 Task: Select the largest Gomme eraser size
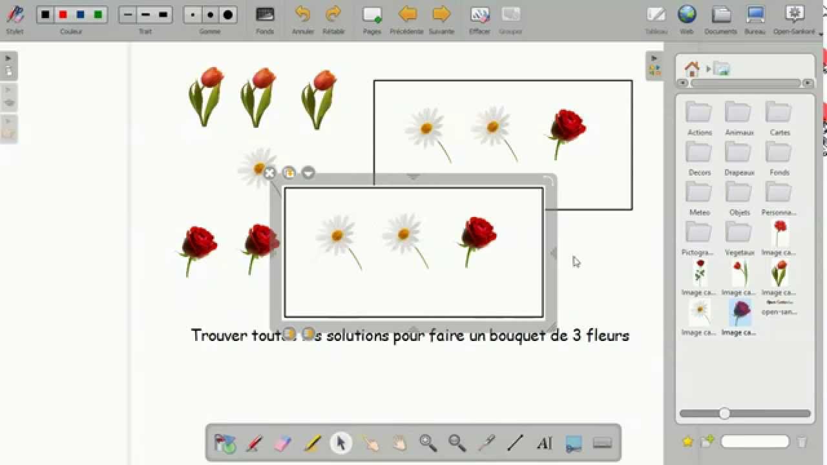tap(227, 15)
